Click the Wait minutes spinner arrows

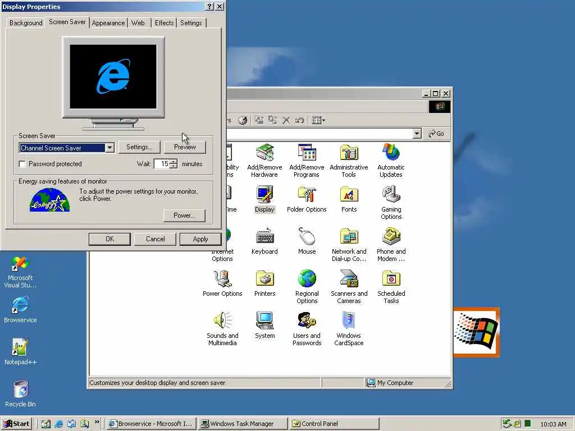[x=174, y=164]
